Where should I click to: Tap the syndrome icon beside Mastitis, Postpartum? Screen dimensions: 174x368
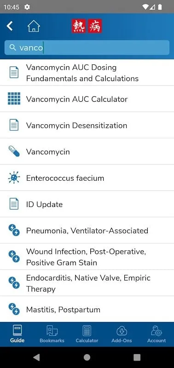(14, 309)
